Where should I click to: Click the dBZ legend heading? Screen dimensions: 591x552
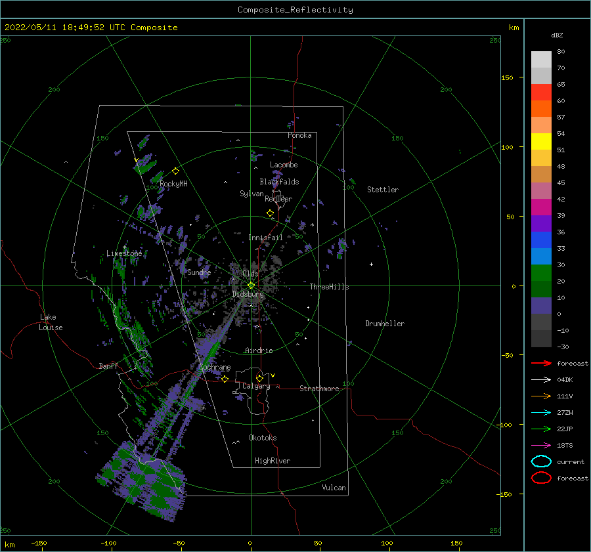(x=557, y=35)
